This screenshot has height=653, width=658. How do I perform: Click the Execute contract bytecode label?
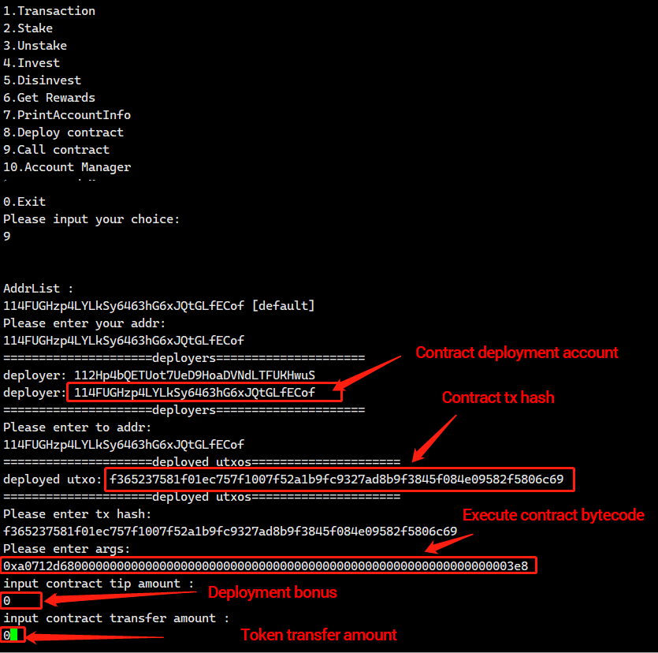coord(553,515)
